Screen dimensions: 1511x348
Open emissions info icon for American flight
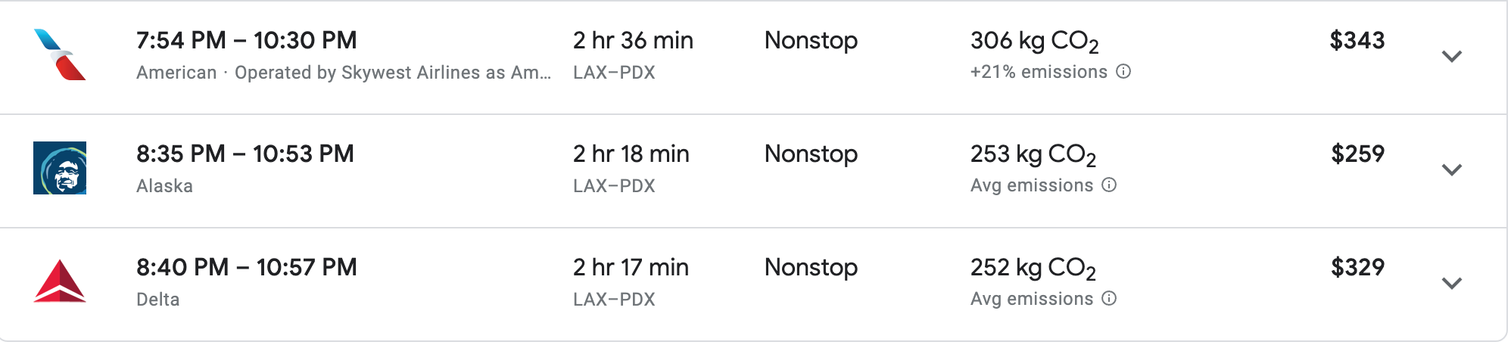[x=1124, y=72]
